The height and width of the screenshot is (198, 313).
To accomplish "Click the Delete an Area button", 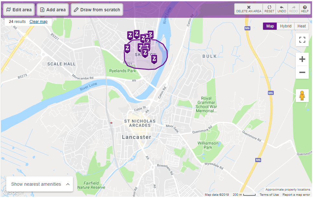I will click(x=248, y=9).
